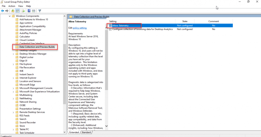Click the OOBE folder icon
Image resolution: width=261 pixels, height=137 pixels.
(x=17, y=105)
